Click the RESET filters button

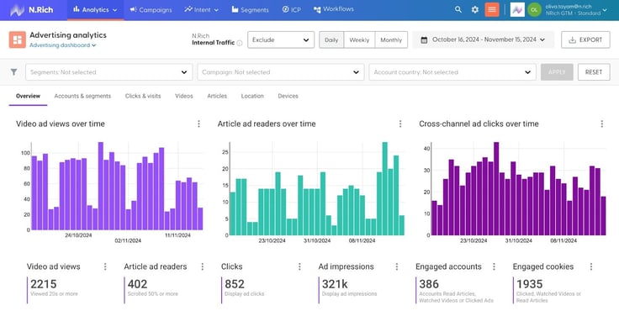pos(594,72)
